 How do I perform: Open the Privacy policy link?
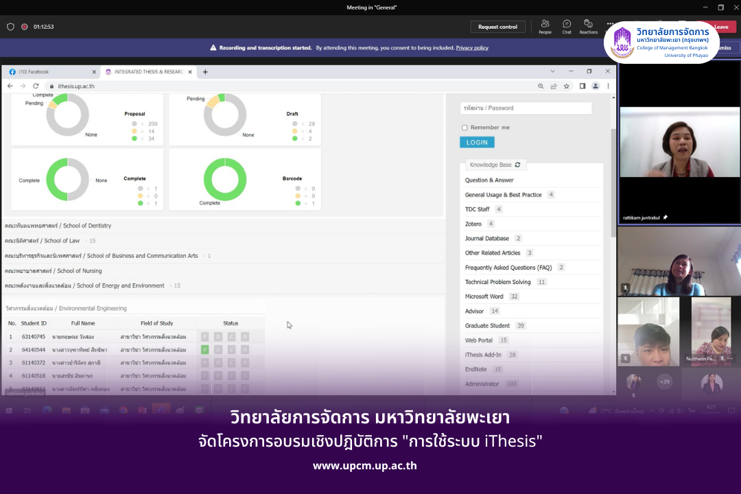coord(472,48)
